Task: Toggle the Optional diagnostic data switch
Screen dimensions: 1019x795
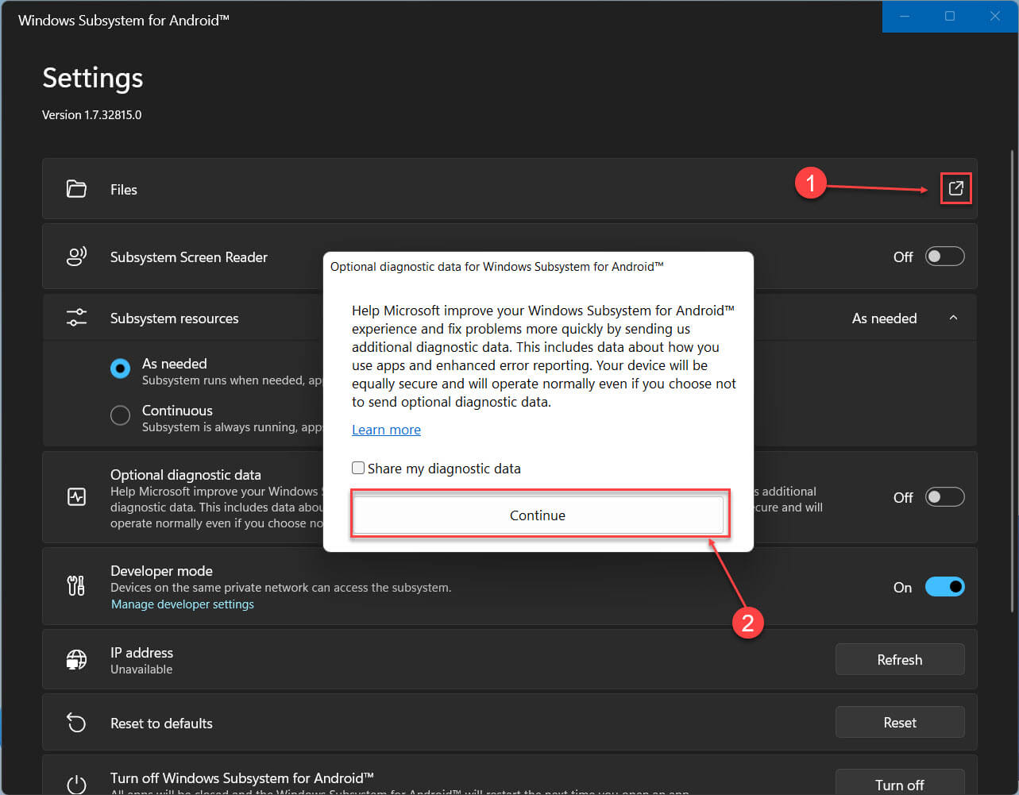Action: click(944, 497)
